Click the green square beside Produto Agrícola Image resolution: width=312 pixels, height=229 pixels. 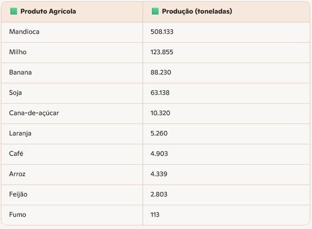(14, 11)
